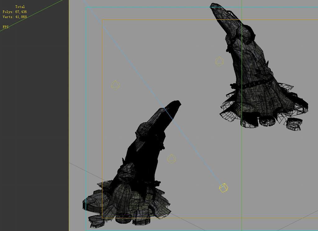Click the Verts count statistic
The width and height of the screenshot is (318, 231).
(15, 17)
